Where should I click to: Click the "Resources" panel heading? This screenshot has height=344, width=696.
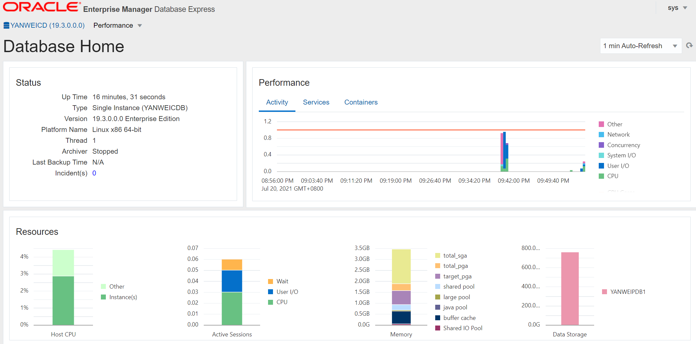[37, 232]
